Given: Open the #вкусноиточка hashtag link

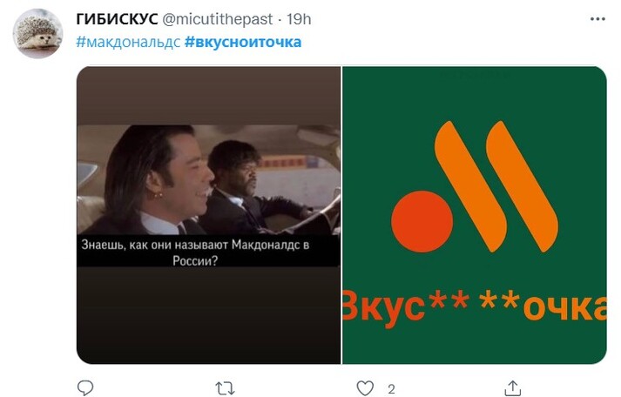Looking at the screenshot, I should 243,42.
